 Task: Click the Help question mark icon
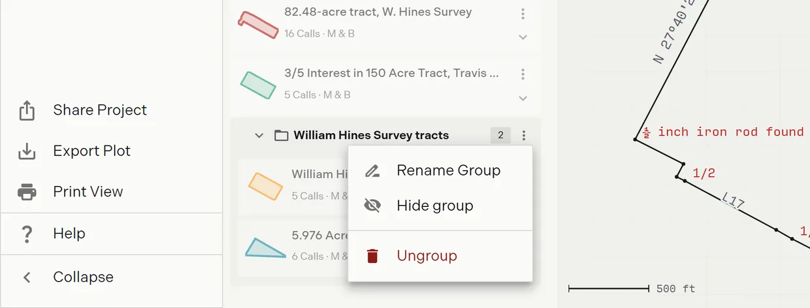(x=27, y=234)
